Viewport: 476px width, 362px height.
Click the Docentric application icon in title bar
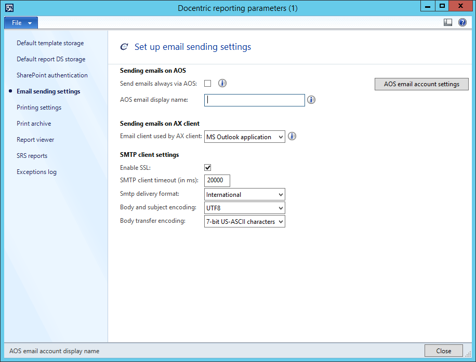coord(9,8)
